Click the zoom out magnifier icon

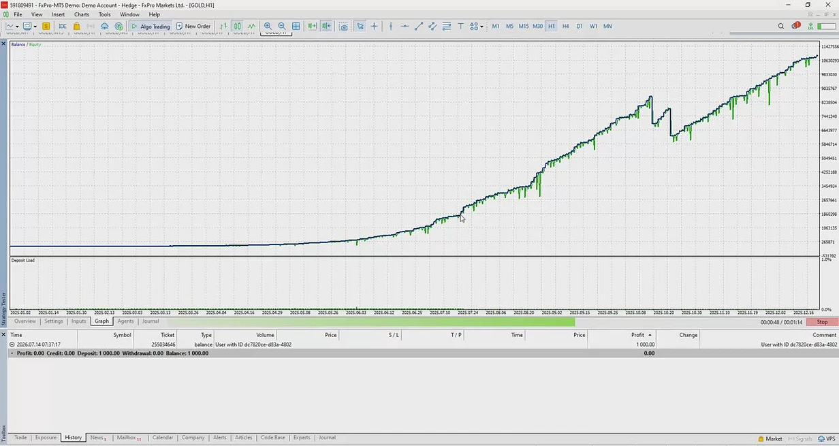(282, 27)
